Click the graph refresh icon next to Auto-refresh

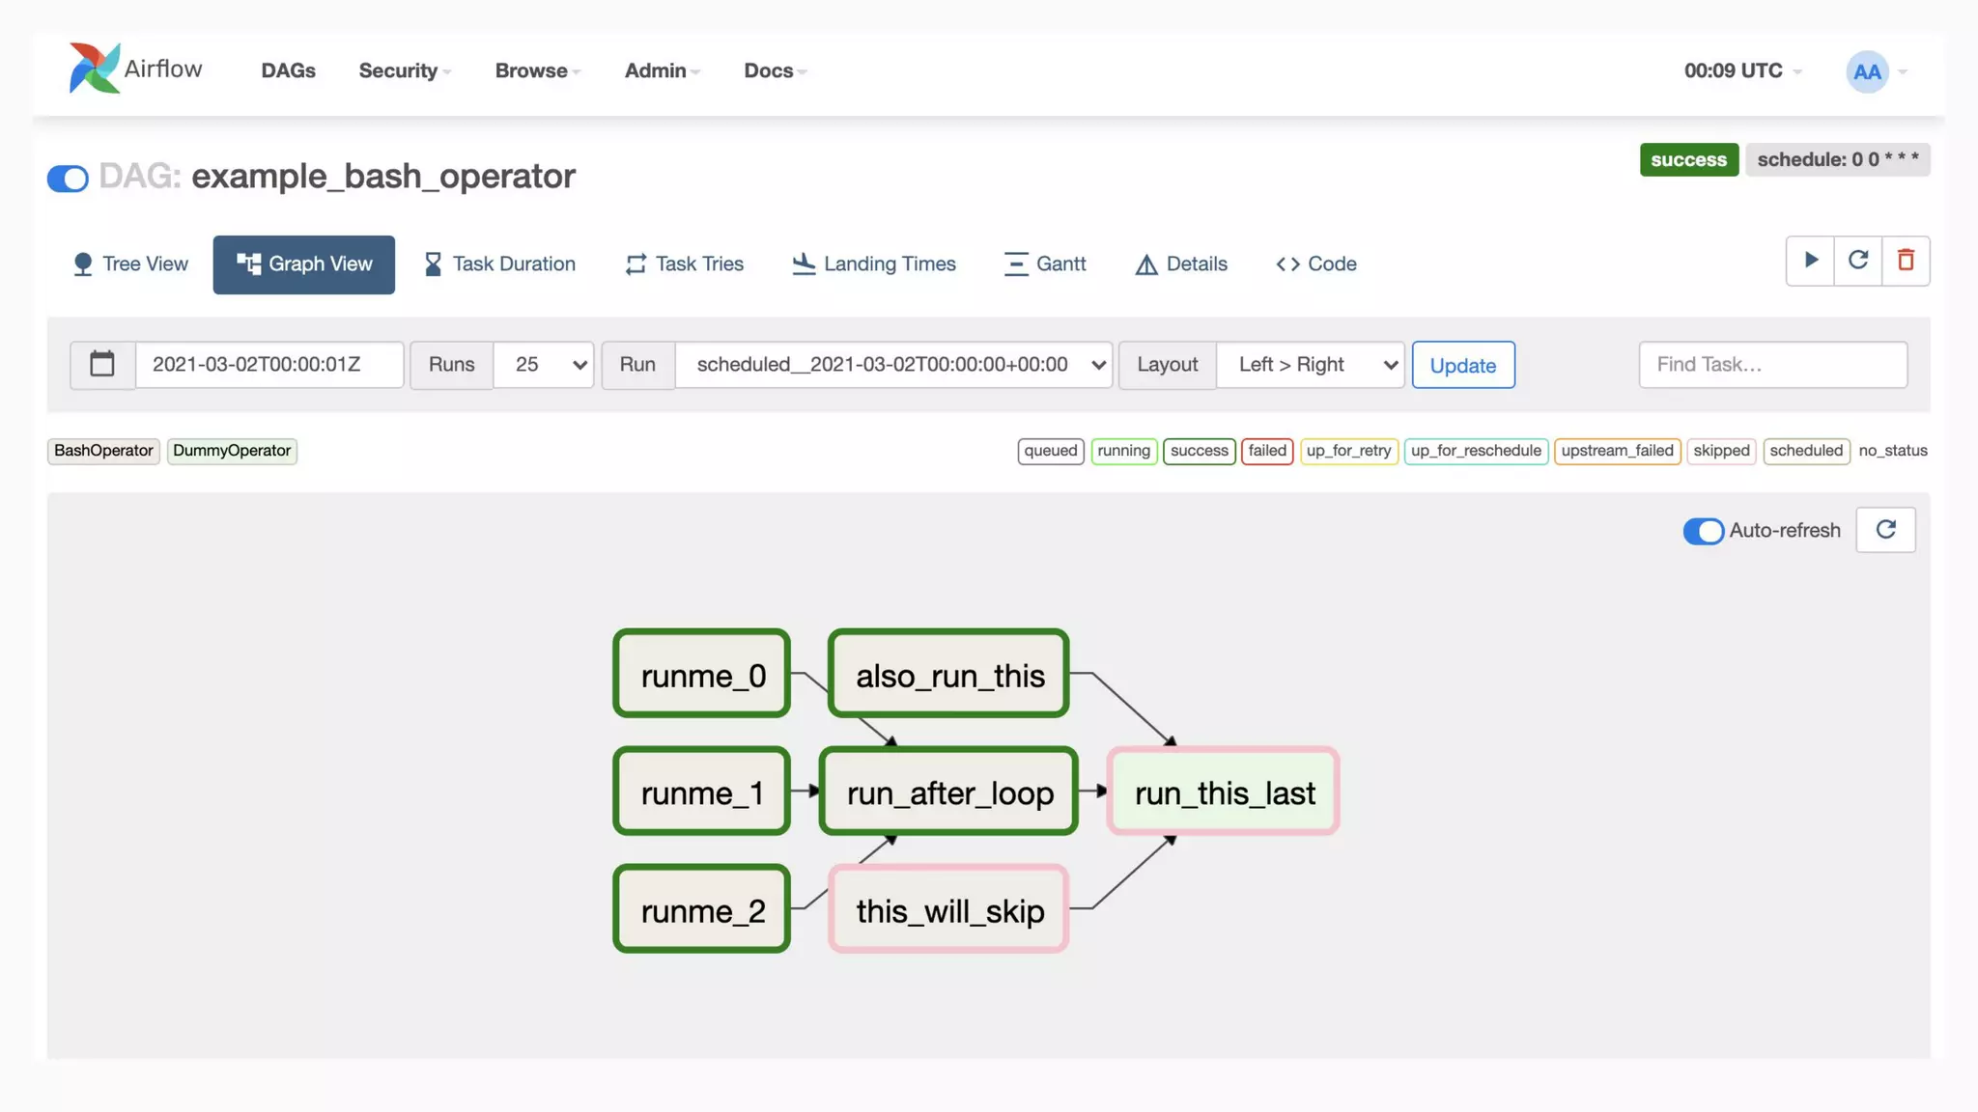click(x=1885, y=530)
